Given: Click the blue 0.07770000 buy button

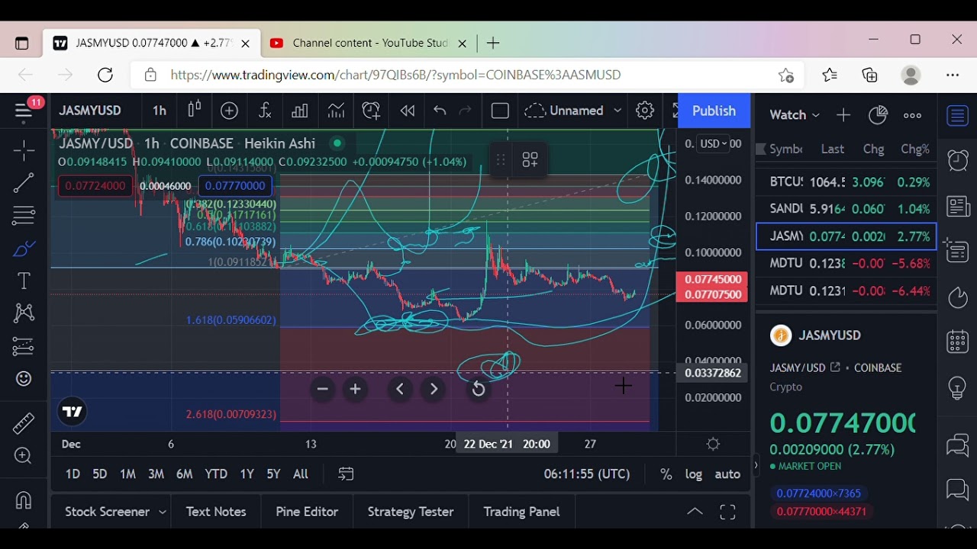Looking at the screenshot, I should pyautogui.click(x=234, y=186).
